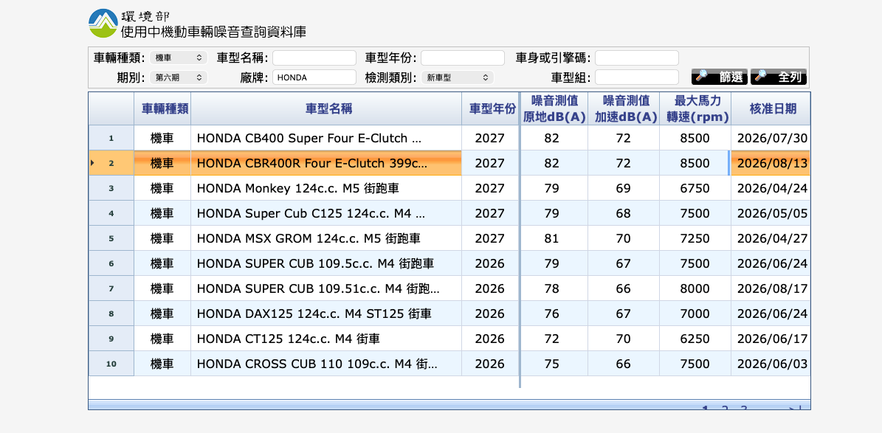Click rpm value 7250 in MSX GROM row

pos(695,238)
